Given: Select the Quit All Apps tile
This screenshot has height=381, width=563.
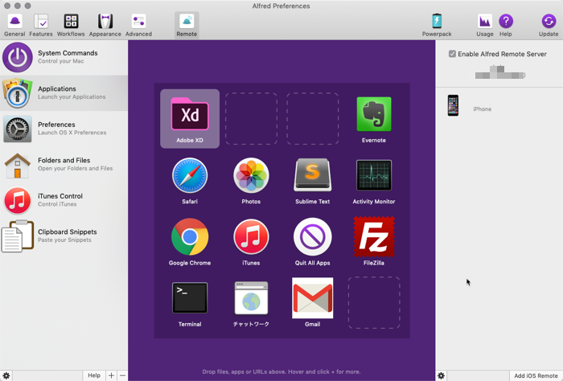Looking at the screenshot, I should click(x=312, y=241).
